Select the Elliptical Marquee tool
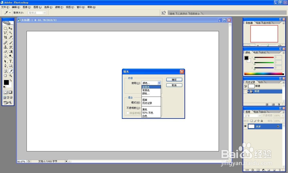288x173 pixels. pyautogui.click(x=5, y=29)
